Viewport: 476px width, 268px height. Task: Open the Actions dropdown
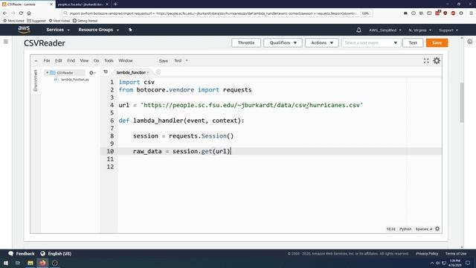pyautogui.click(x=322, y=43)
